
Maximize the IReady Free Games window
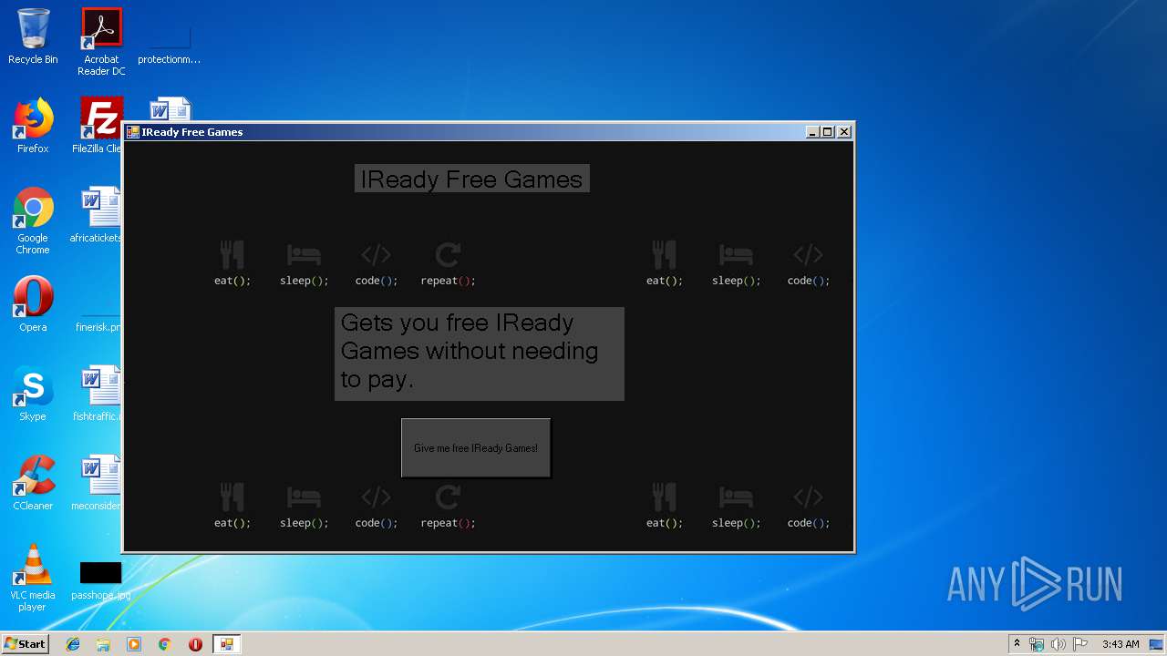828,132
